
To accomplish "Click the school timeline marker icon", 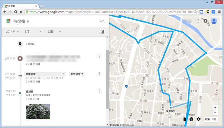I will point(20,76).
